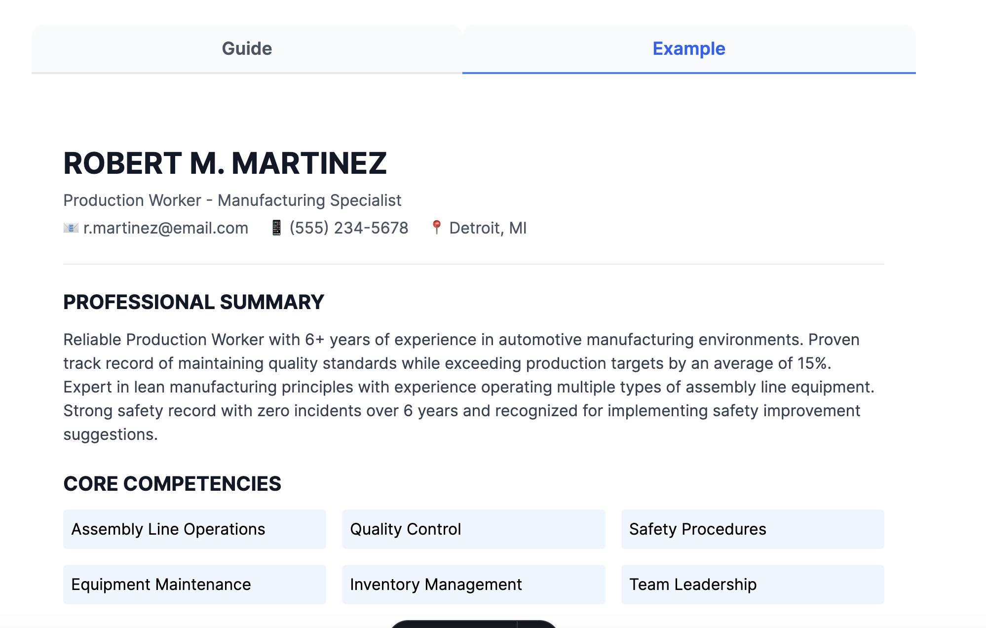Select the Equipment Maintenance chip
This screenshot has height=628, width=986.
[194, 585]
